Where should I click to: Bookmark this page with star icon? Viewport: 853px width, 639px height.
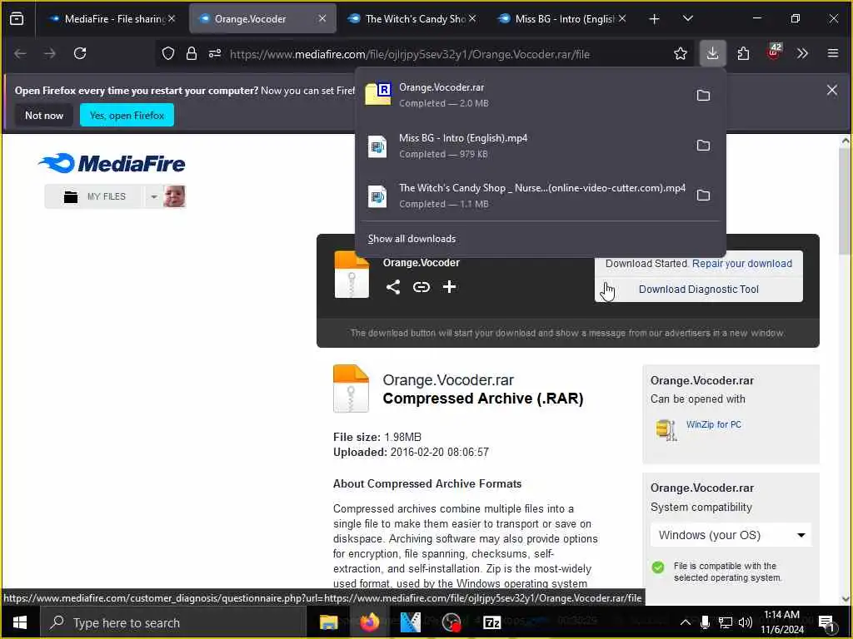pyautogui.click(x=680, y=53)
